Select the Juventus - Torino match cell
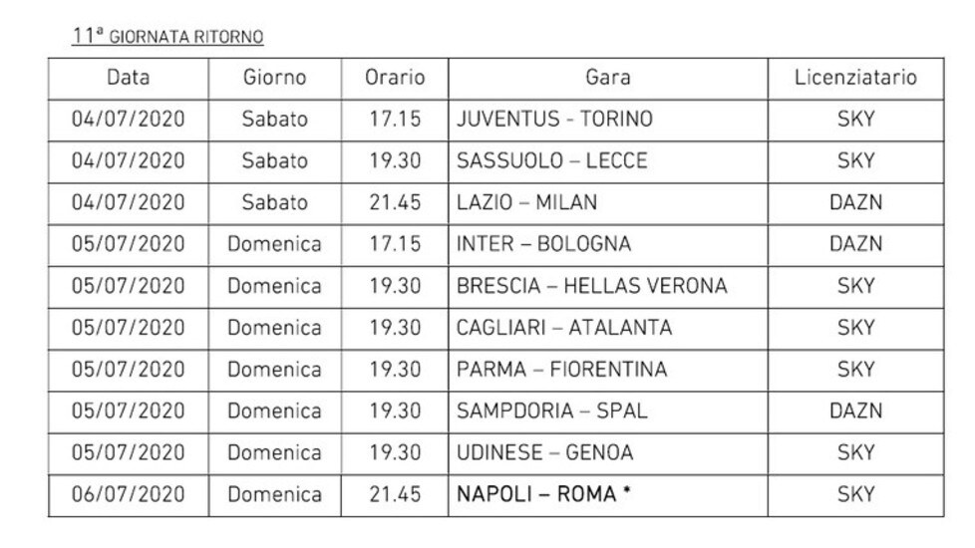975x548 pixels. (x=554, y=120)
